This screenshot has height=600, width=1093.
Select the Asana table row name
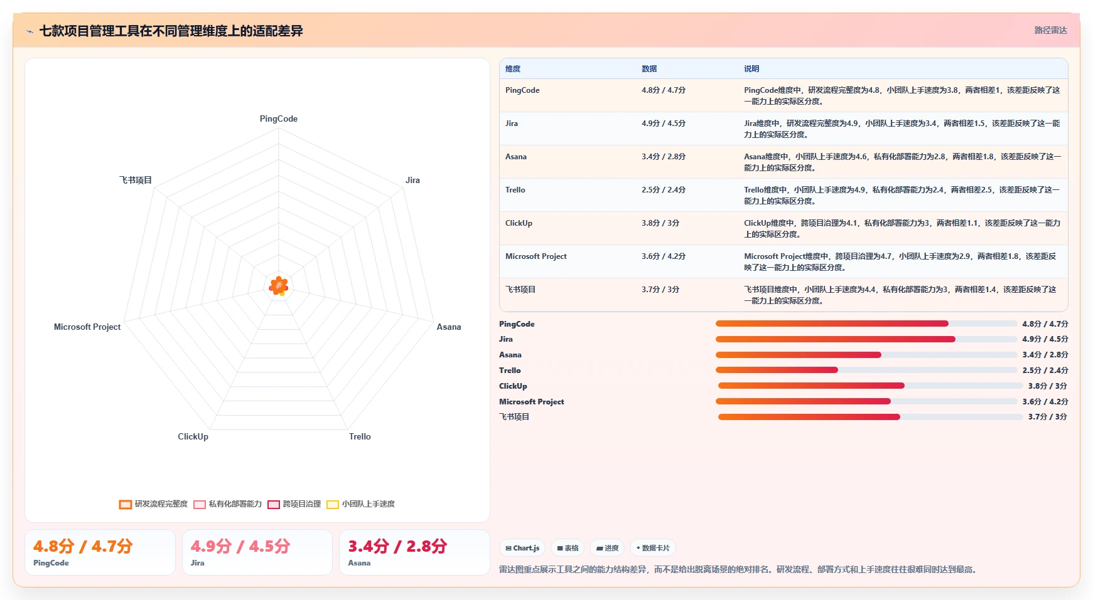(x=516, y=157)
